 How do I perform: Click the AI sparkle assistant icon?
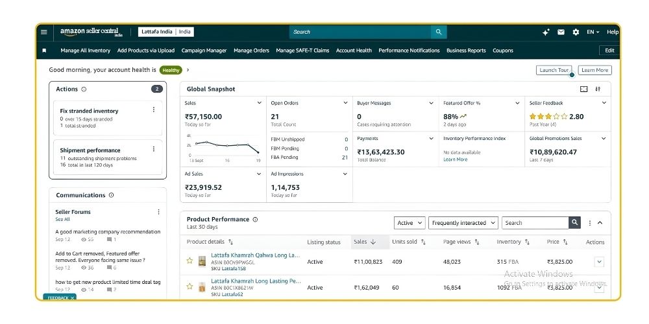click(546, 32)
